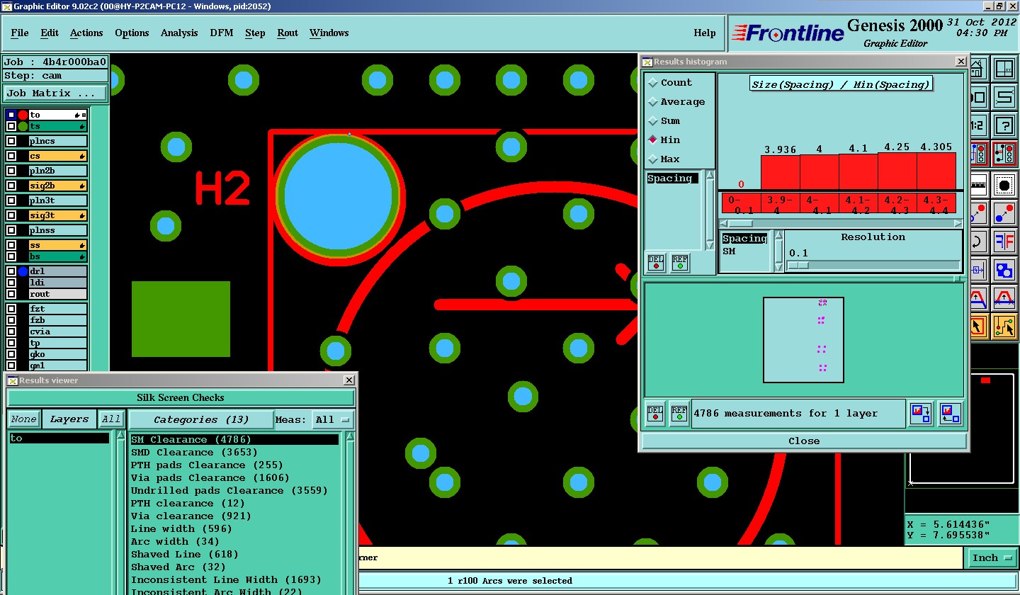Click the Categories (13) button

pos(200,419)
